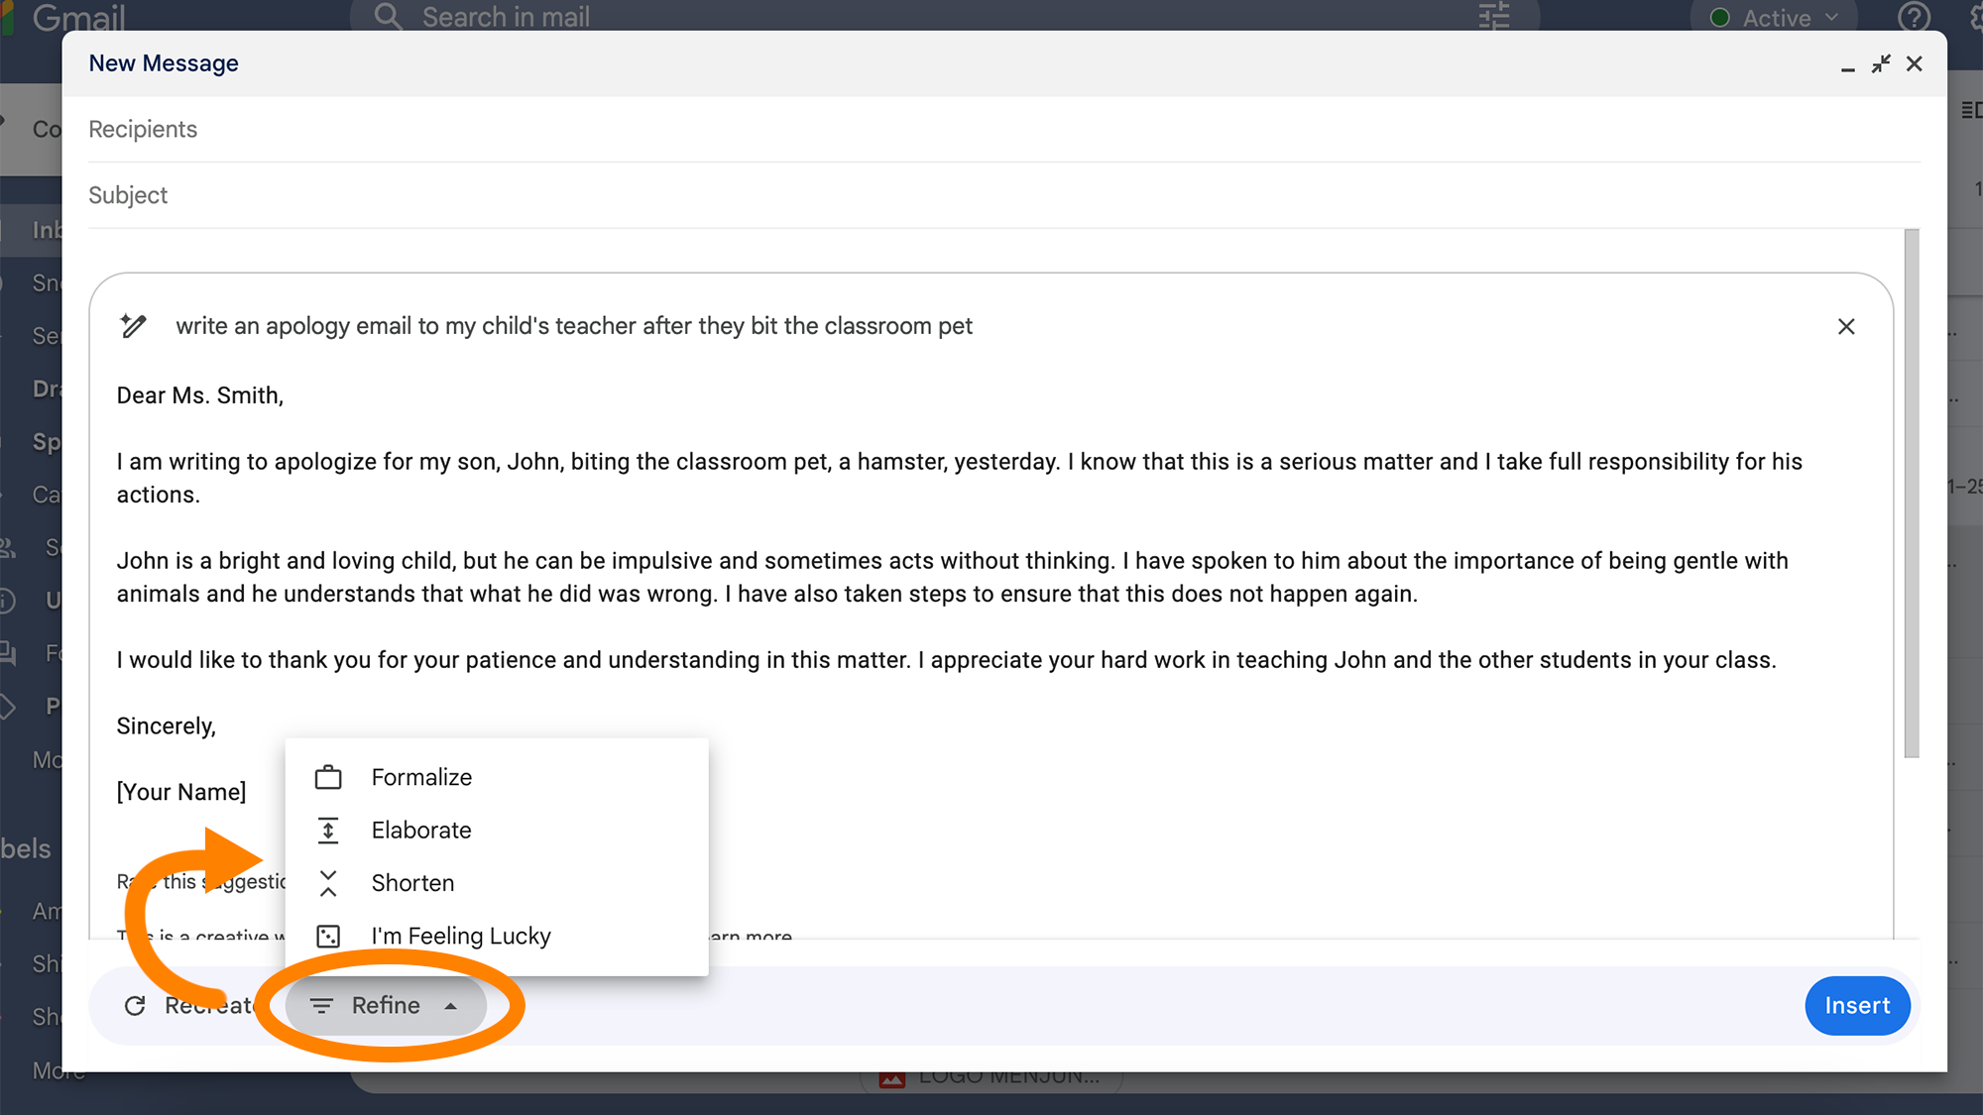Exit full screen compose window
Image resolution: width=1983 pixels, height=1115 pixels.
[x=1880, y=64]
